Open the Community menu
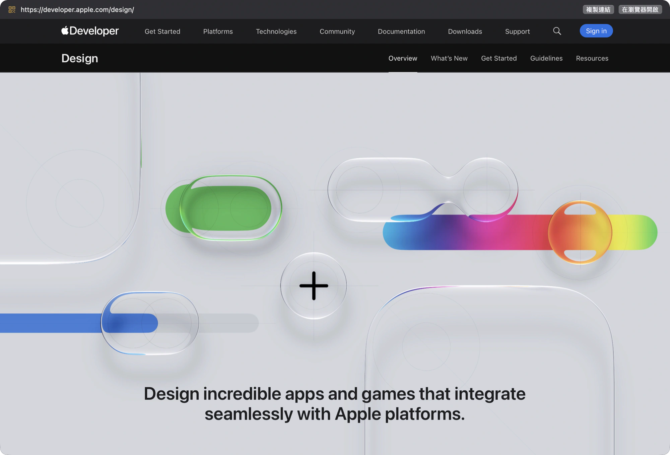This screenshot has width=670, height=455. point(337,31)
